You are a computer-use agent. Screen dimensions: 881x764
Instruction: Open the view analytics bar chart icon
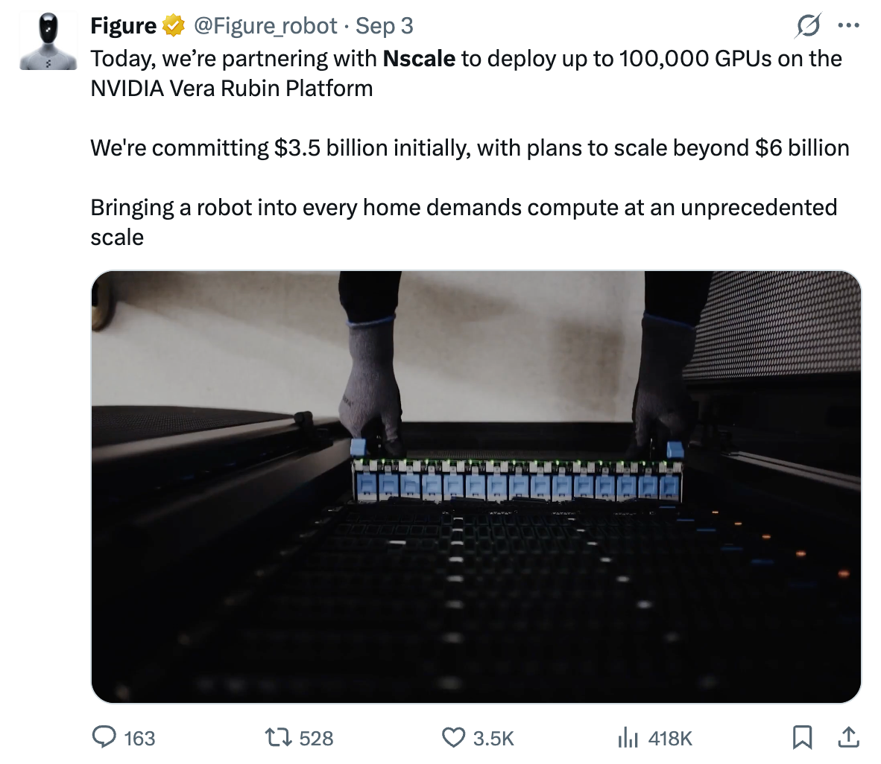(628, 738)
